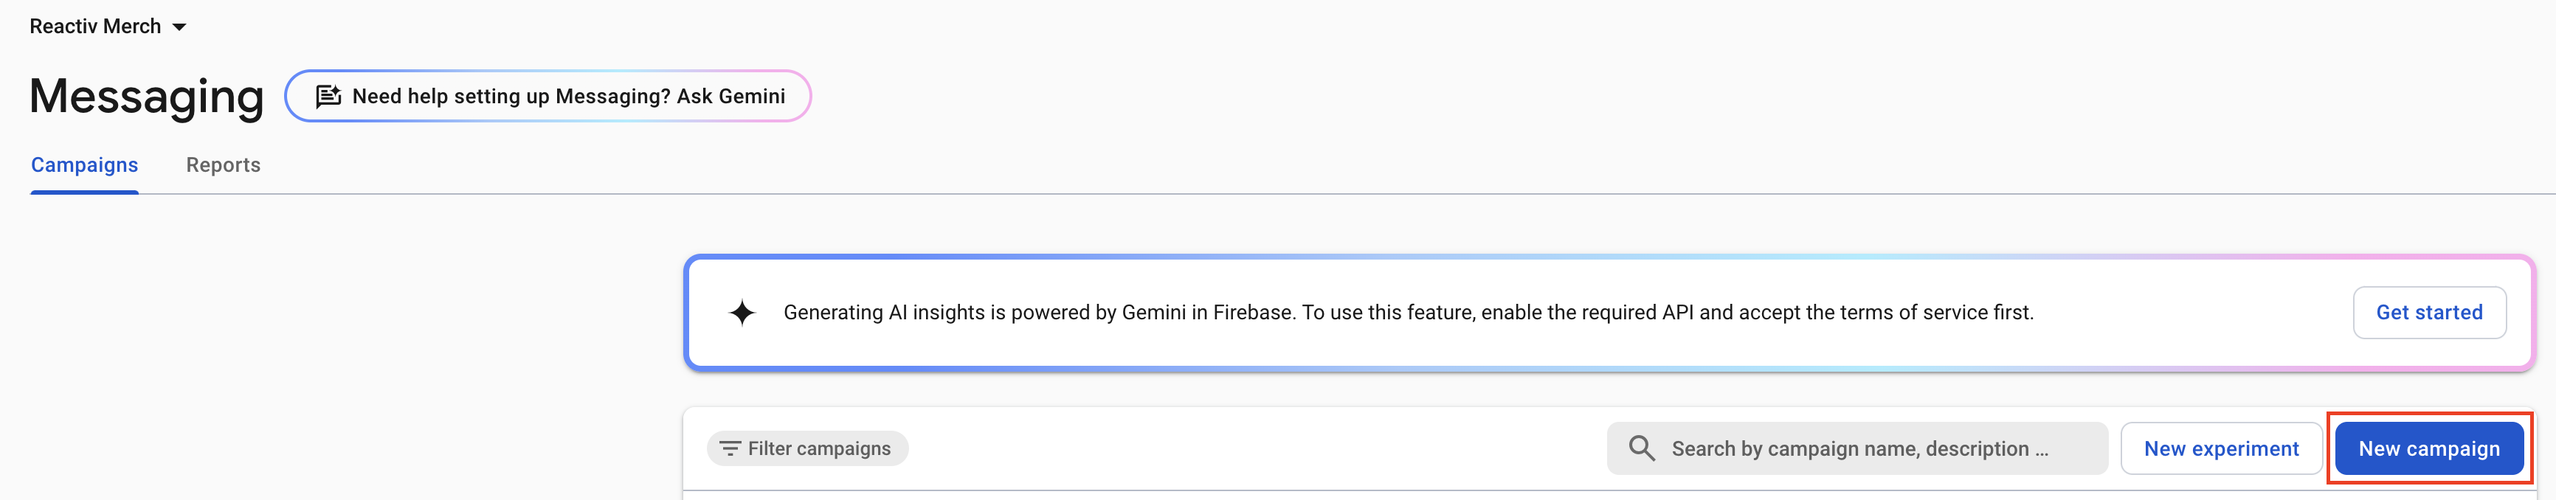Open the Filter campaigns chip

coord(808,448)
